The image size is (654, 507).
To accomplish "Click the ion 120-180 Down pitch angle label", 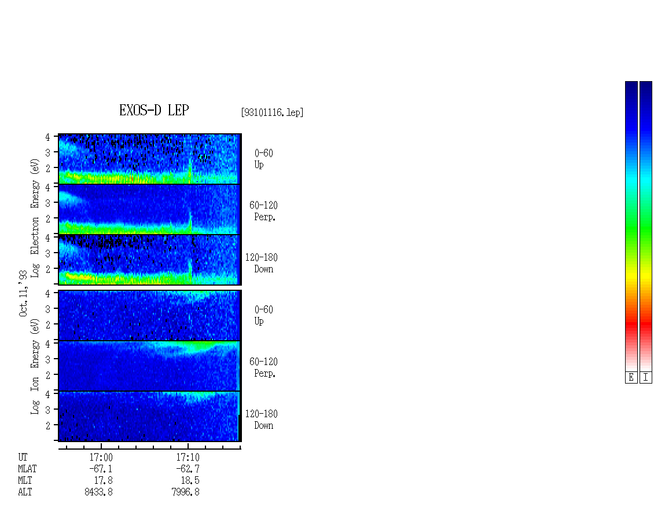I will pyautogui.click(x=261, y=420).
